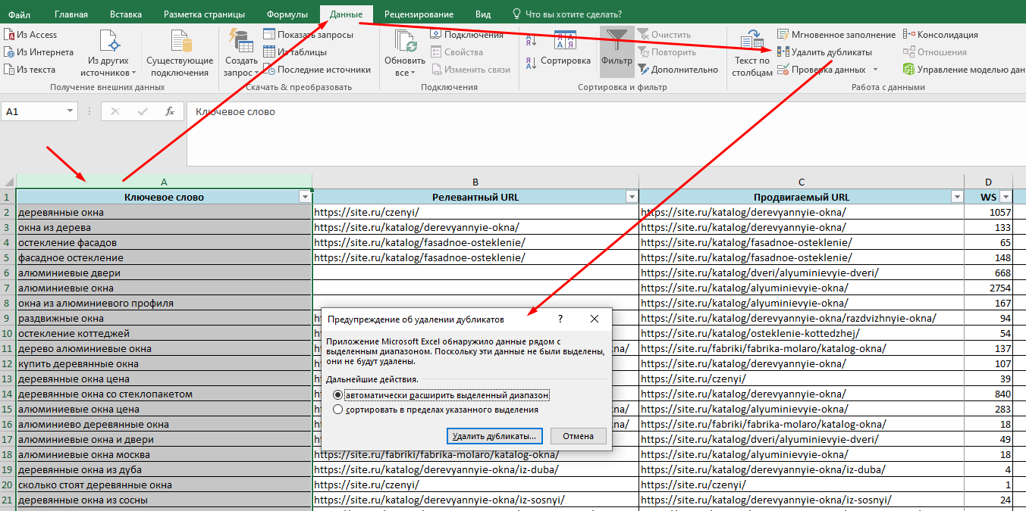
Task: Sort ascending A to Z
Action: coord(532,39)
